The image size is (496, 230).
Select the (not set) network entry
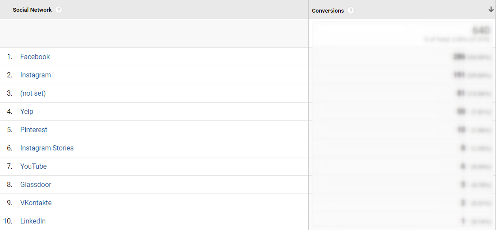coord(33,93)
